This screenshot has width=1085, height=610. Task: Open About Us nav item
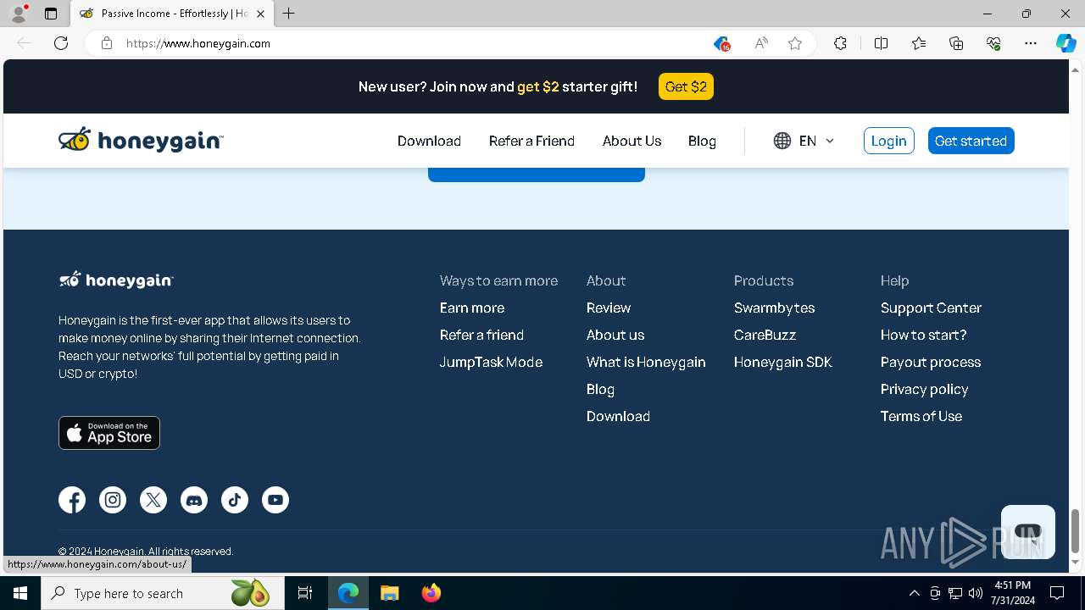(632, 141)
